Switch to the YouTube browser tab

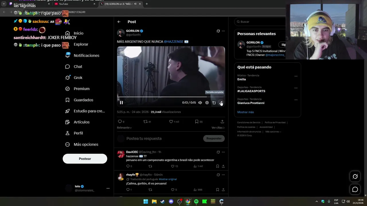[x=75, y=4]
